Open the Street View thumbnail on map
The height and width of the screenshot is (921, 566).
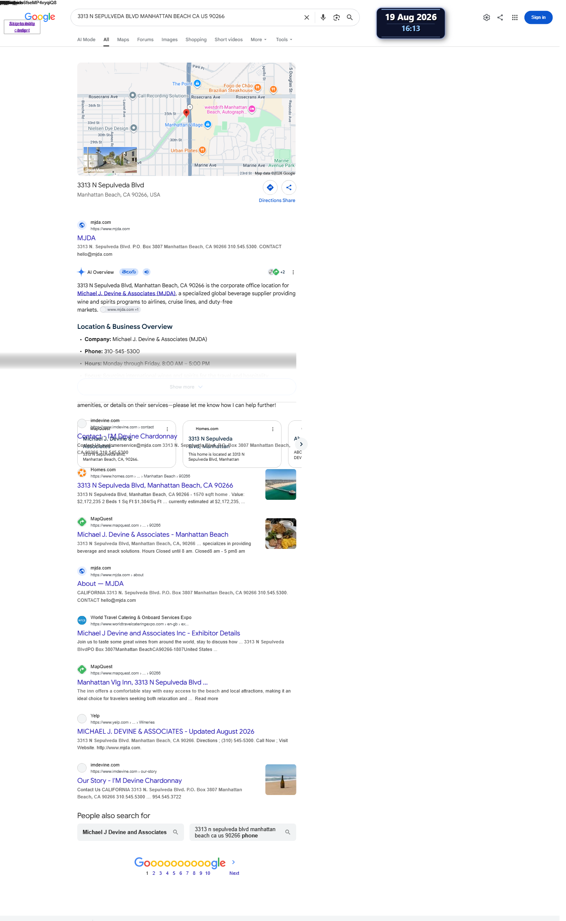click(x=110, y=160)
